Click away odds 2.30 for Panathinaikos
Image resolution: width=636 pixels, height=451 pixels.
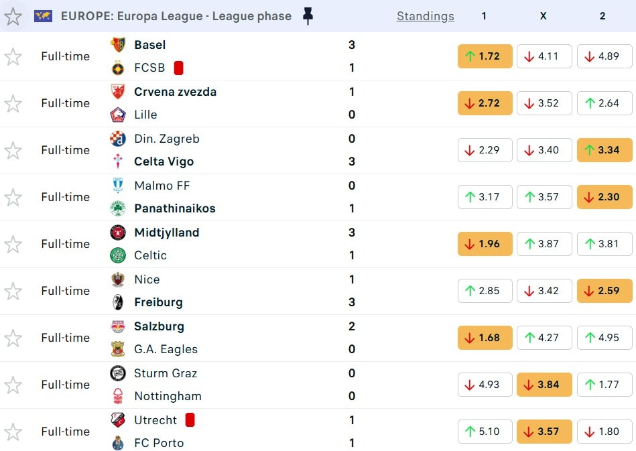click(x=604, y=197)
